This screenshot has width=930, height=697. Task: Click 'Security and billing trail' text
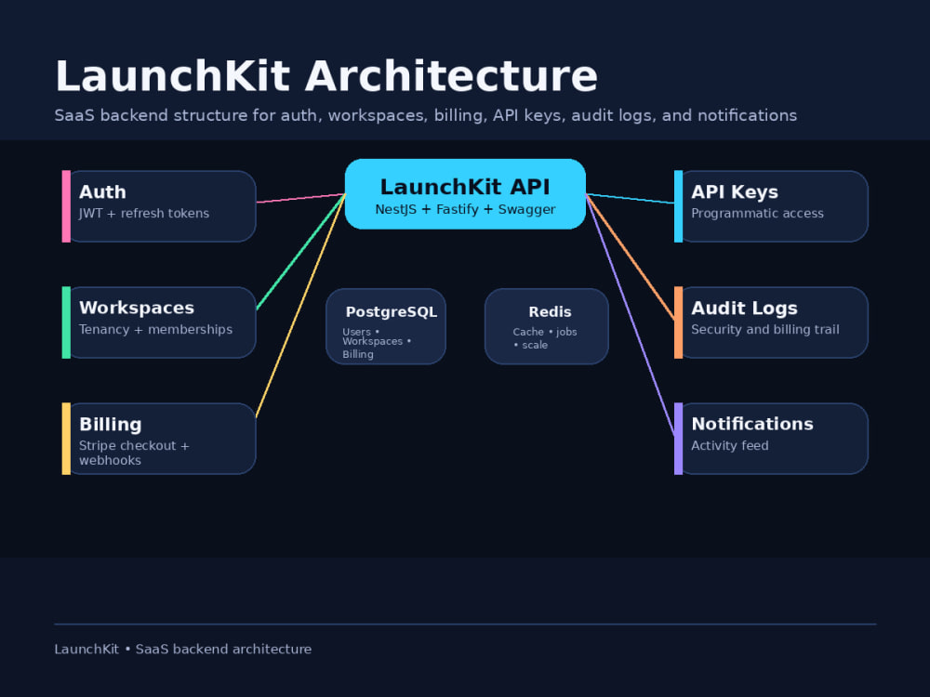coord(765,330)
